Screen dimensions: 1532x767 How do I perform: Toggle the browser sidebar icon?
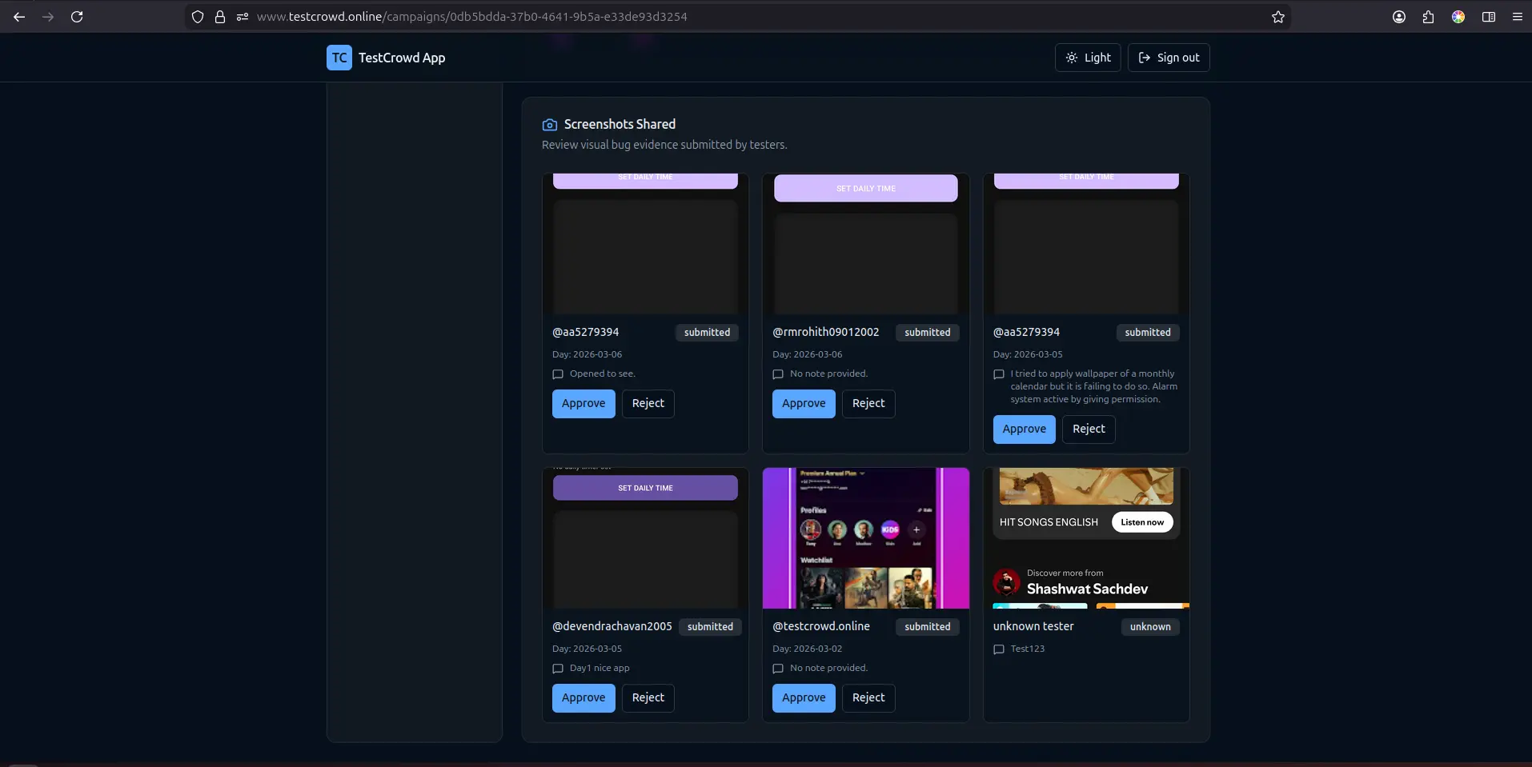(x=1487, y=16)
